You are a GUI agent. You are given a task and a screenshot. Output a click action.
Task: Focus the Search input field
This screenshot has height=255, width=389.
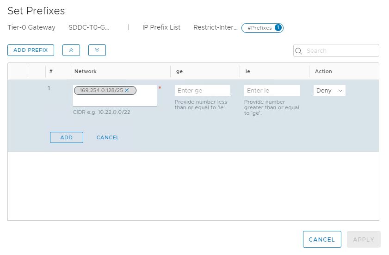336,50
